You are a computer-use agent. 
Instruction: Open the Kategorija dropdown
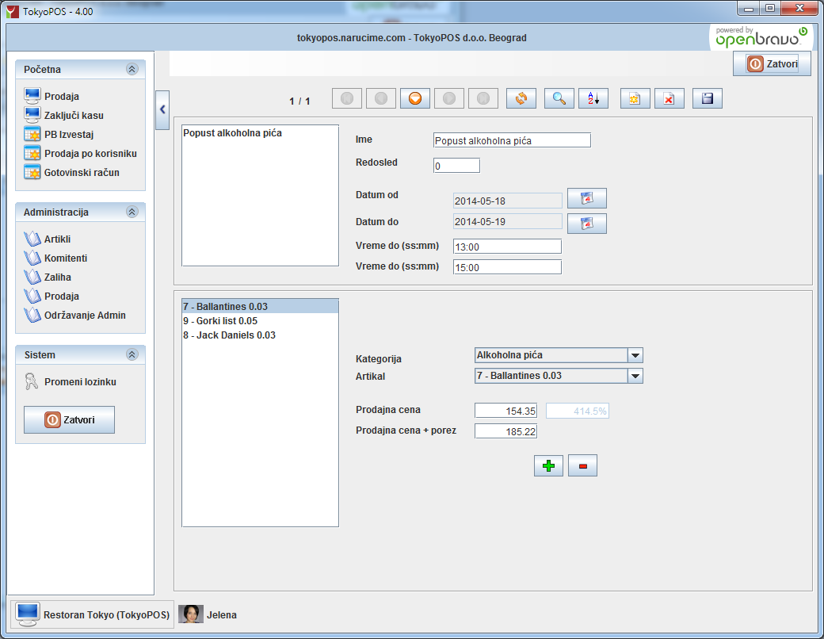(x=635, y=355)
